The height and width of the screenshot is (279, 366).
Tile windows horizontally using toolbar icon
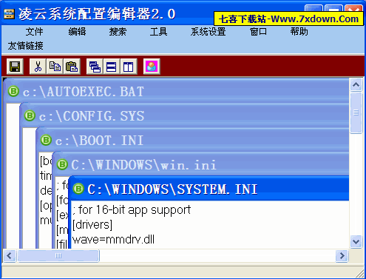coord(112,67)
